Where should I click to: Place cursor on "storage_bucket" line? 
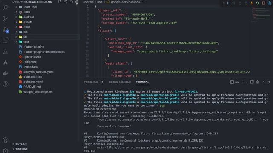[x=139, y=23]
